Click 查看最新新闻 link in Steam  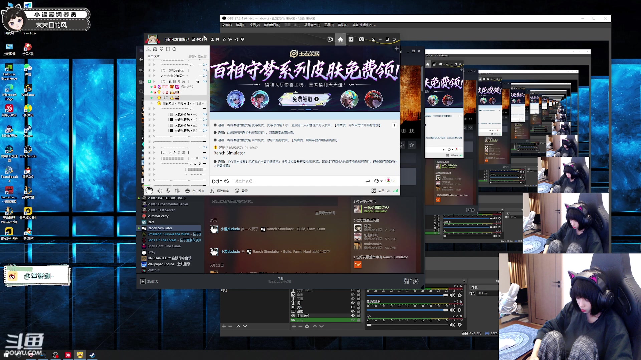325,213
